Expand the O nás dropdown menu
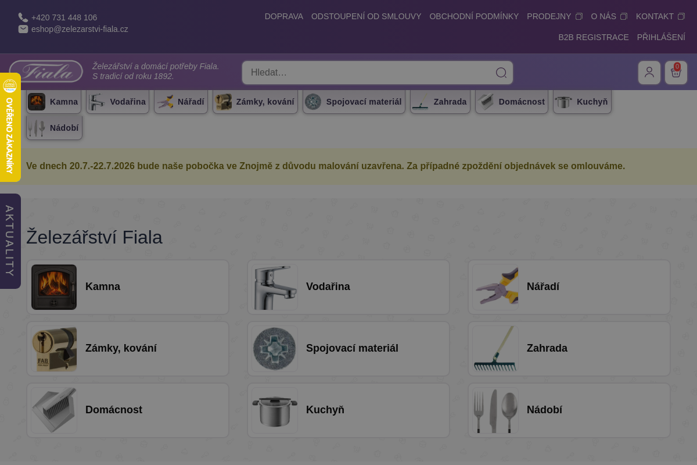This screenshot has height=465, width=697. click(x=609, y=16)
